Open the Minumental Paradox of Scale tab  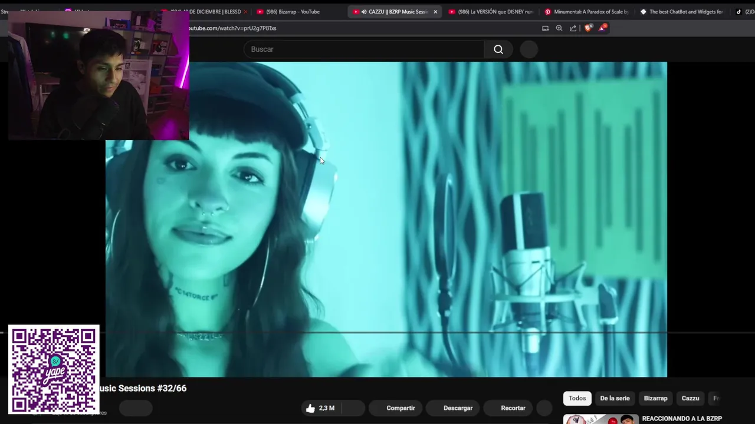pyautogui.click(x=587, y=12)
